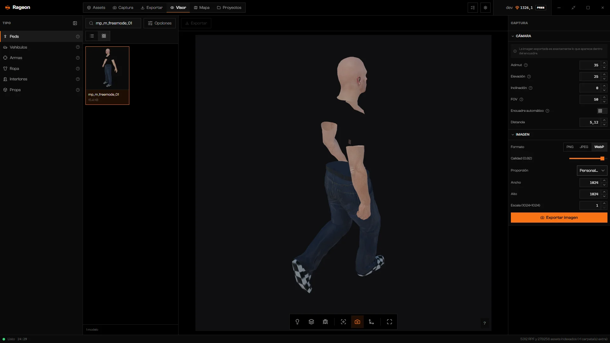Image resolution: width=610 pixels, height=343 pixels.
Task: Click the FOV help icon
Action: tap(521, 99)
